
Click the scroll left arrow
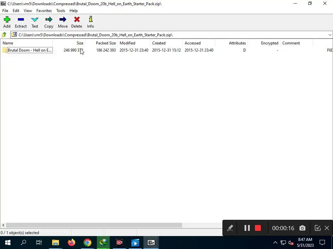[x=3, y=225]
